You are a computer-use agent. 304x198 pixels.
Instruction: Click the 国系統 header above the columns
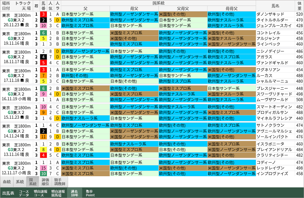pyautogui.click(x=158, y=3)
